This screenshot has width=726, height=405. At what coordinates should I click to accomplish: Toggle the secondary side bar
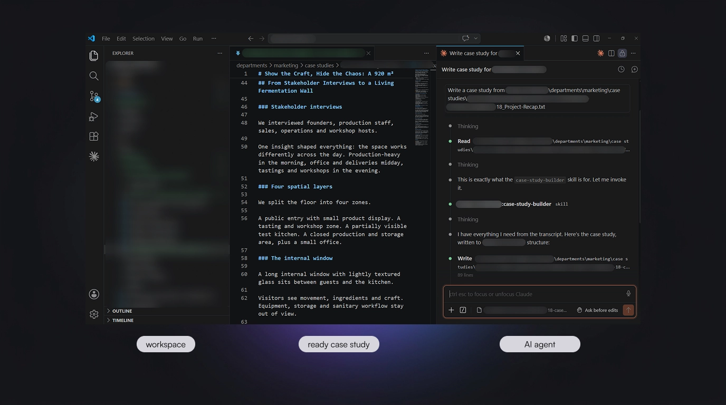point(596,38)
